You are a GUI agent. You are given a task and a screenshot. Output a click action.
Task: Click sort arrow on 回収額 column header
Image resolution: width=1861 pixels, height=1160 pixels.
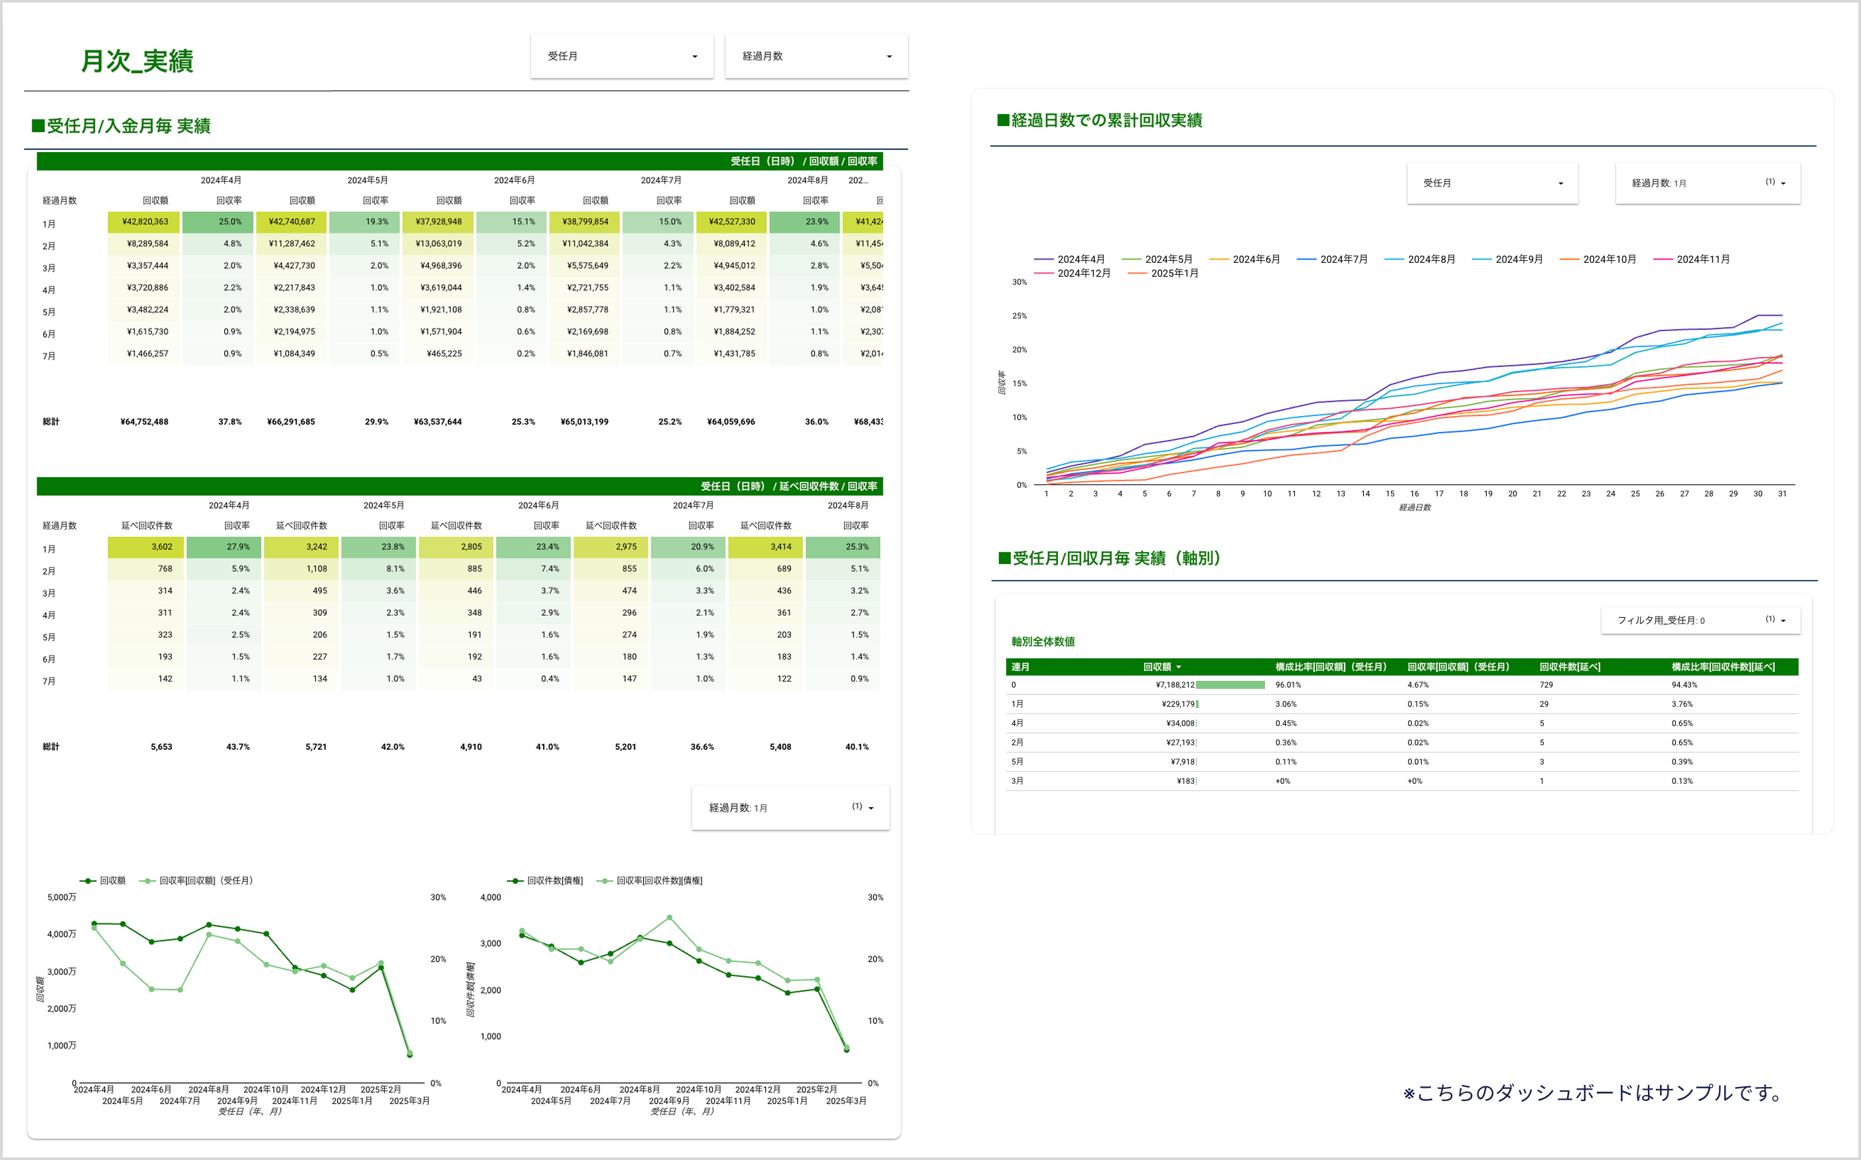pyautogui.click(x=1179, y=668)
